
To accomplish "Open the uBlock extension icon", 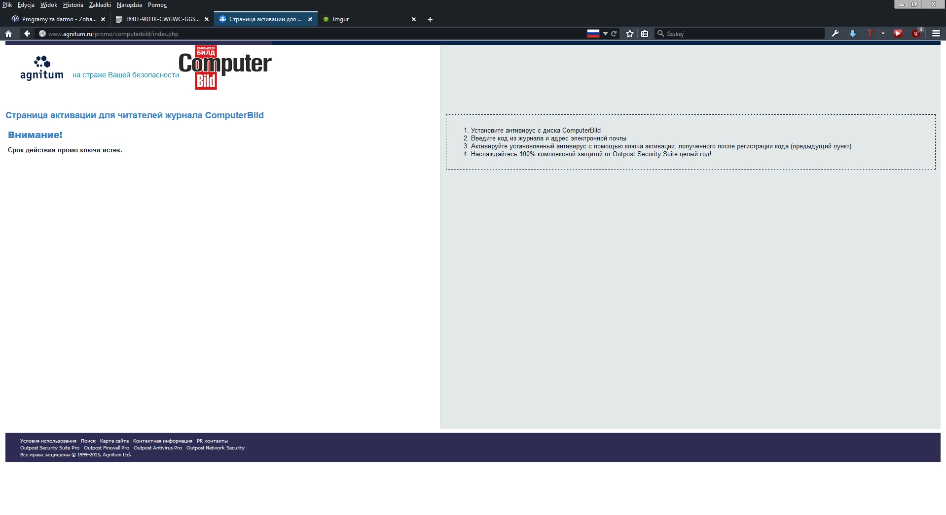I will tap(916, 33).
